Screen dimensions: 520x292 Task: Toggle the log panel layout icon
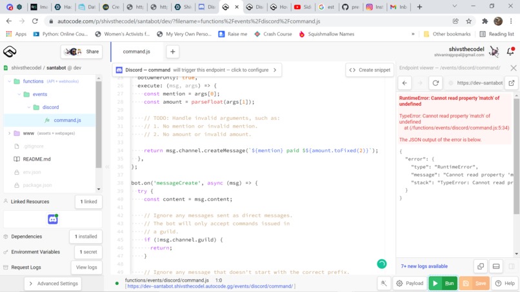(496, 266)
